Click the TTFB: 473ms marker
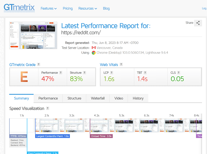Viewport: 207px width, 154px height. [18, 136]
